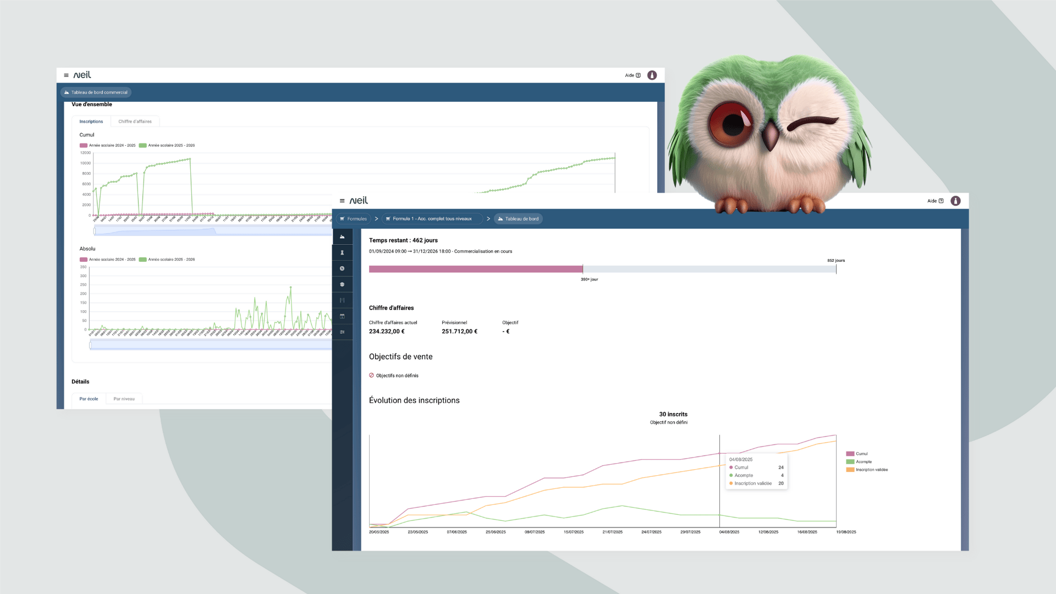Expand the hamburger menu in front window
Screen dimensions: 1056x594
point(342,201)
